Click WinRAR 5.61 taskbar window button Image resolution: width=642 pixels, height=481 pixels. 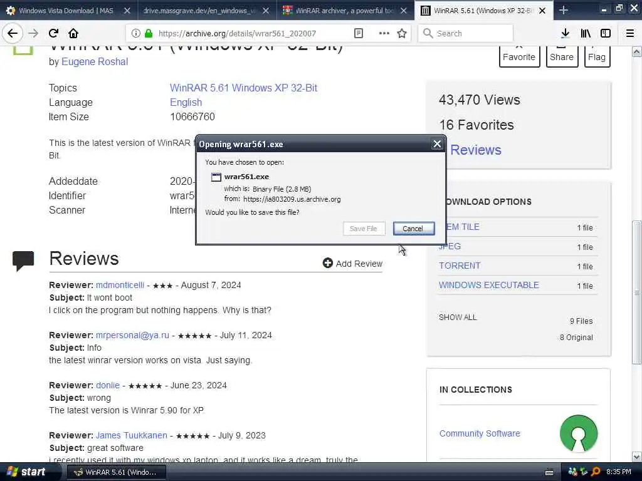point(116,472)
